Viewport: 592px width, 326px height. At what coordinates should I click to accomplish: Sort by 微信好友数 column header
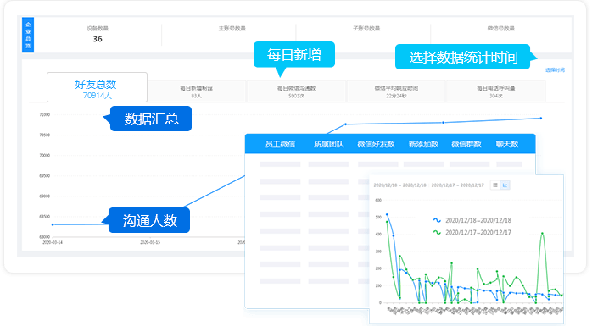tap(376, 144)
